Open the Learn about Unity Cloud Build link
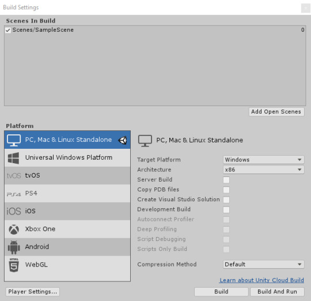The height and width of the screenshot is (301, 311). tap(261, 280)
